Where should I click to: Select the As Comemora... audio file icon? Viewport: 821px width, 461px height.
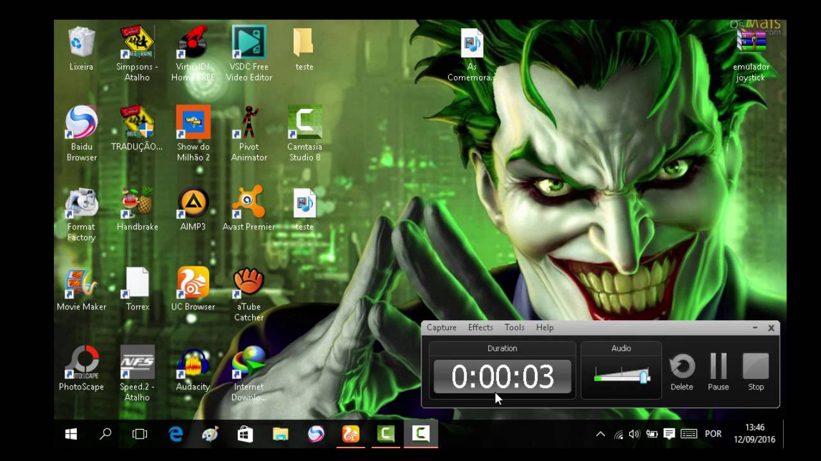click(x=472, y=54)
